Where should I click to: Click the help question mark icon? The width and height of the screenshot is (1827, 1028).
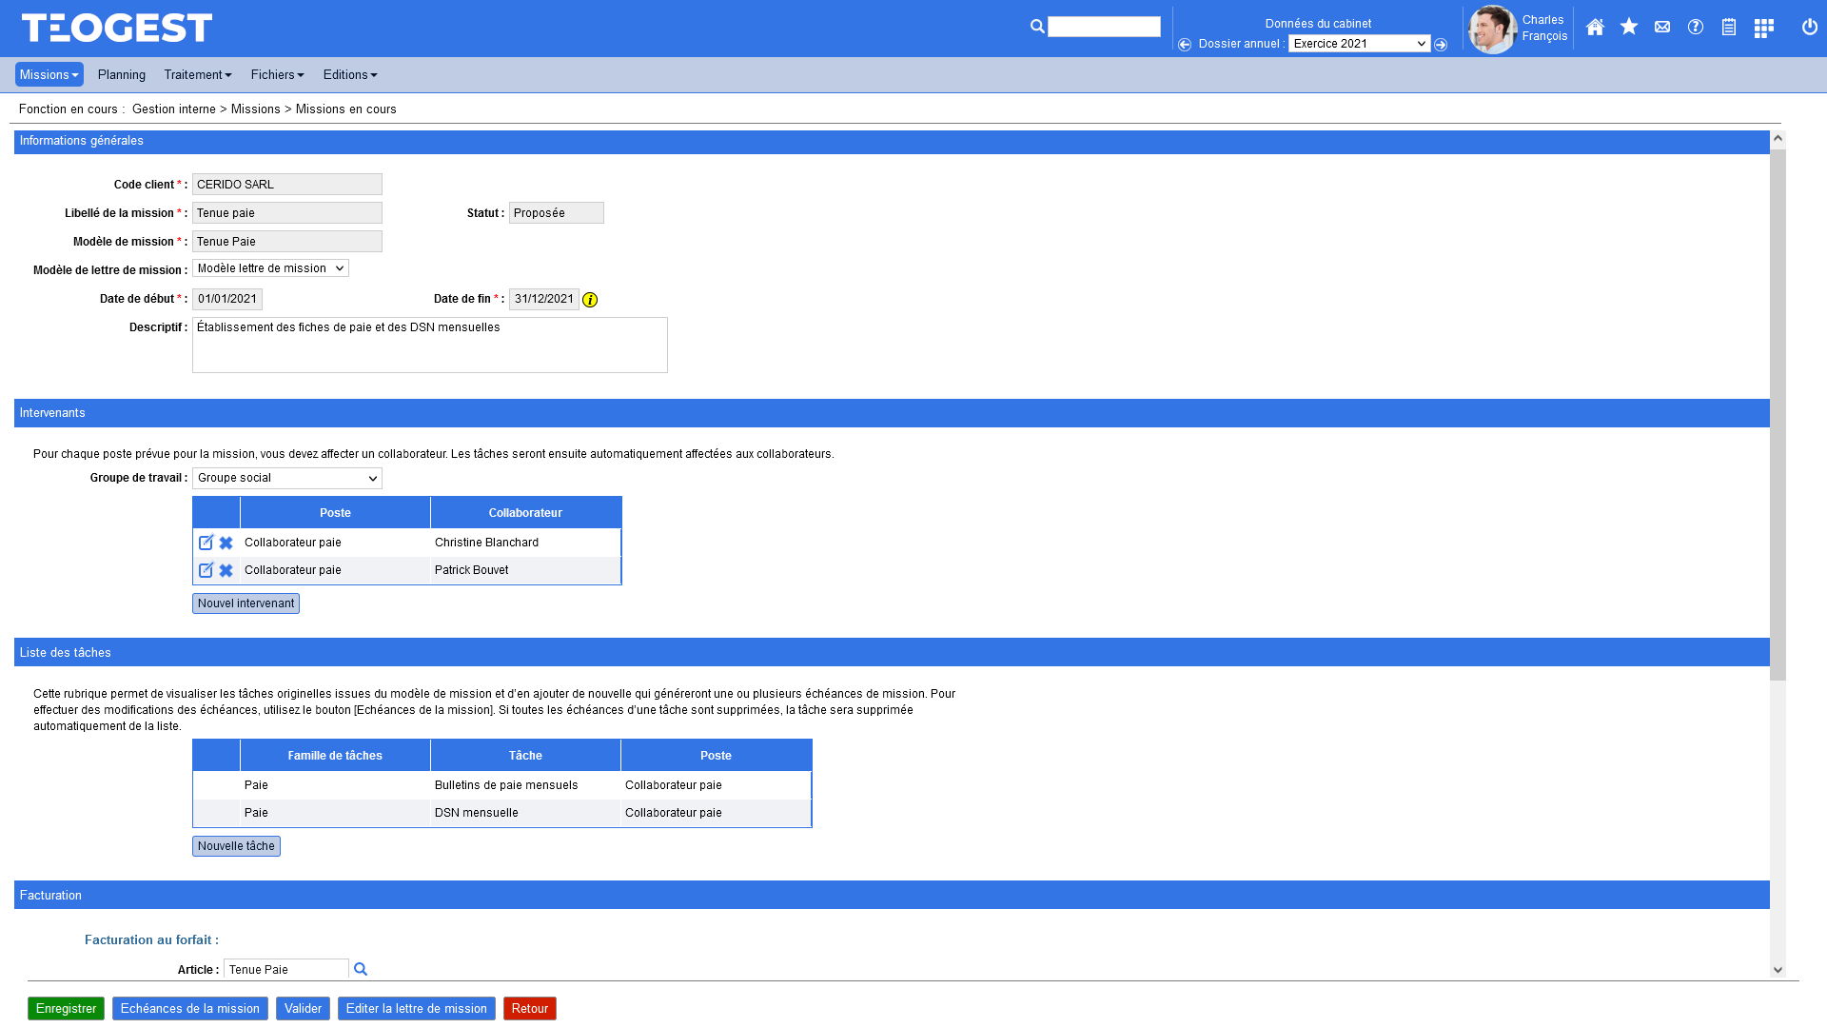tap(1696, 28)
